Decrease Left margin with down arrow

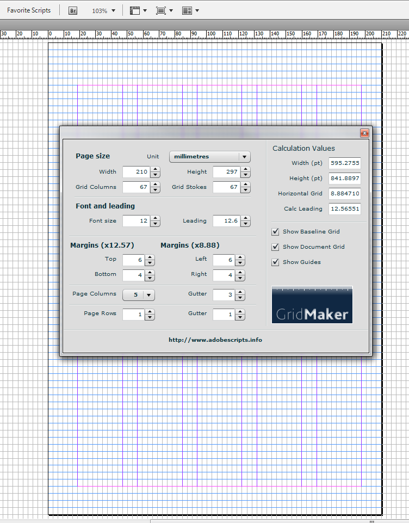tap(240, 263)
